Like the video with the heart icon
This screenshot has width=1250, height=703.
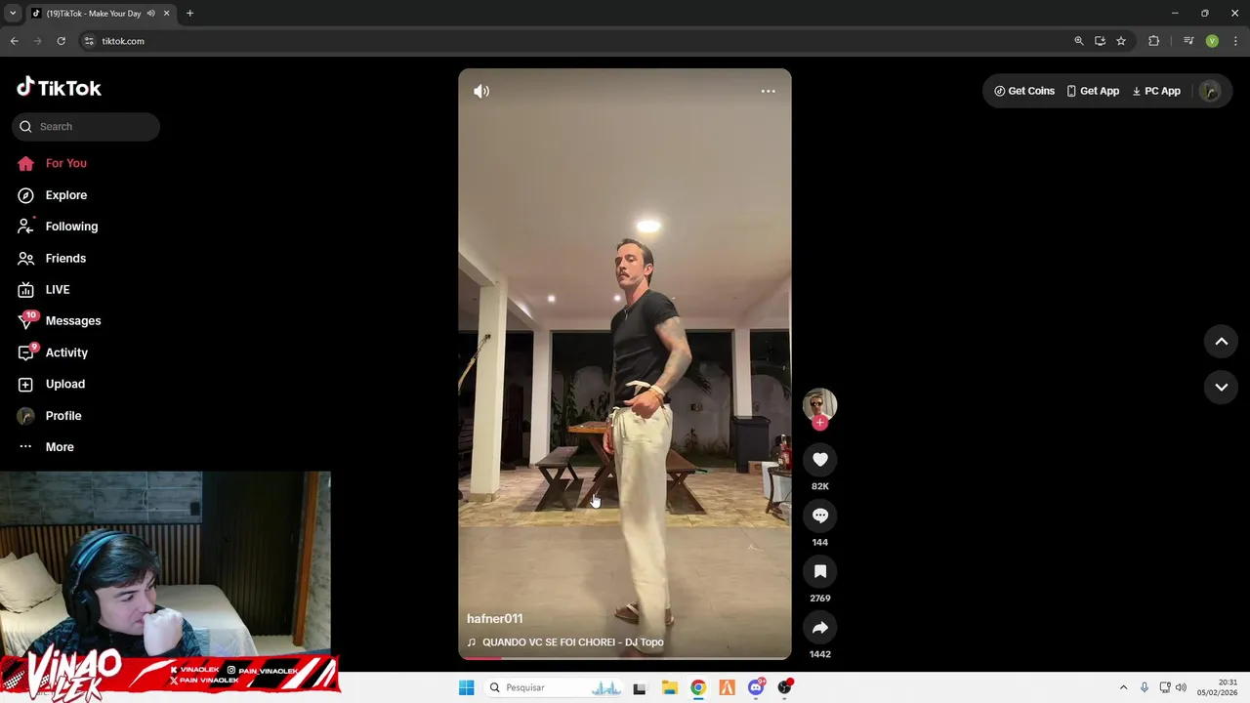[820, 460]
